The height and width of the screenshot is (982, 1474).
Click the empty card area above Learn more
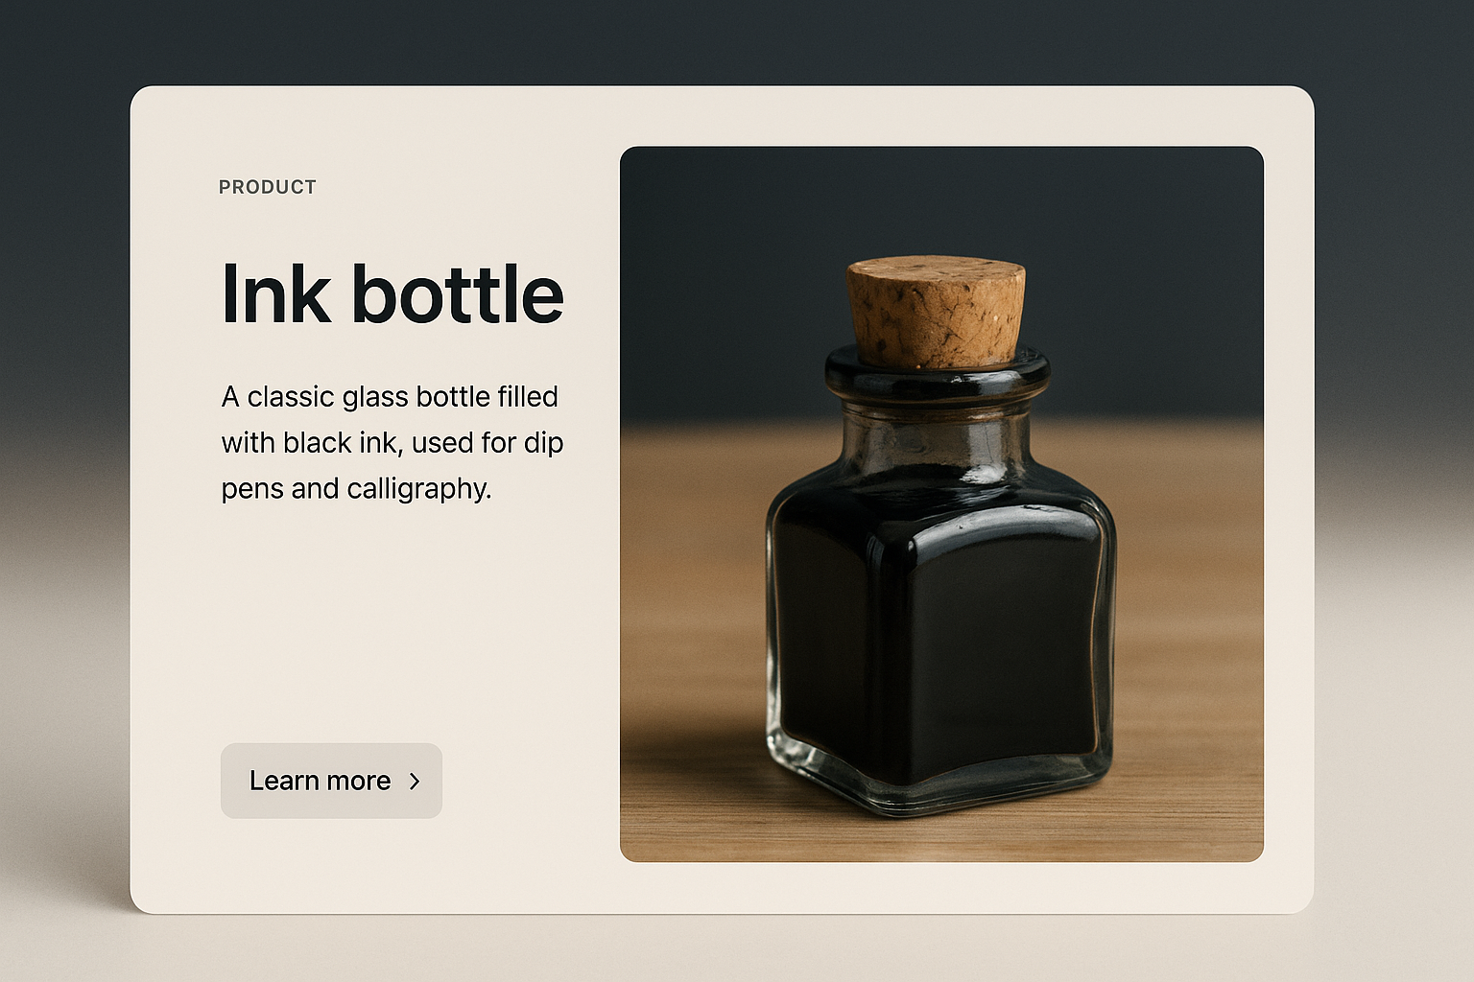point(374,623)
